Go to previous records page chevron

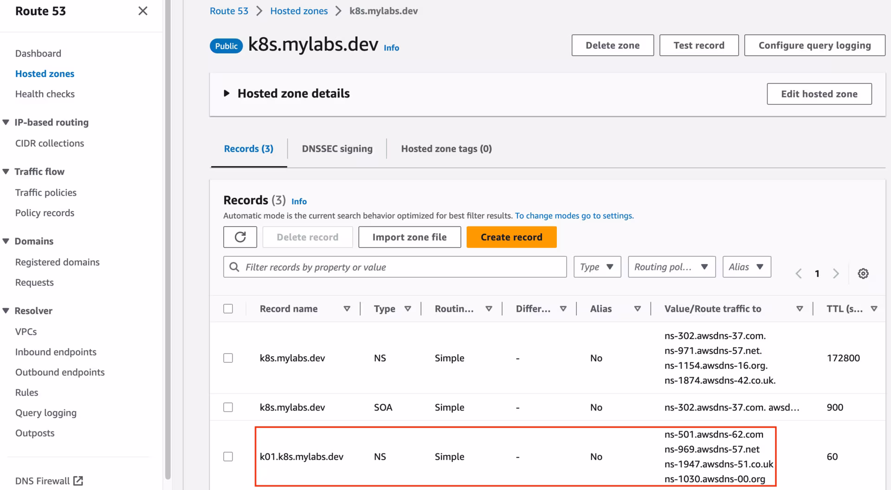[798, 273]
